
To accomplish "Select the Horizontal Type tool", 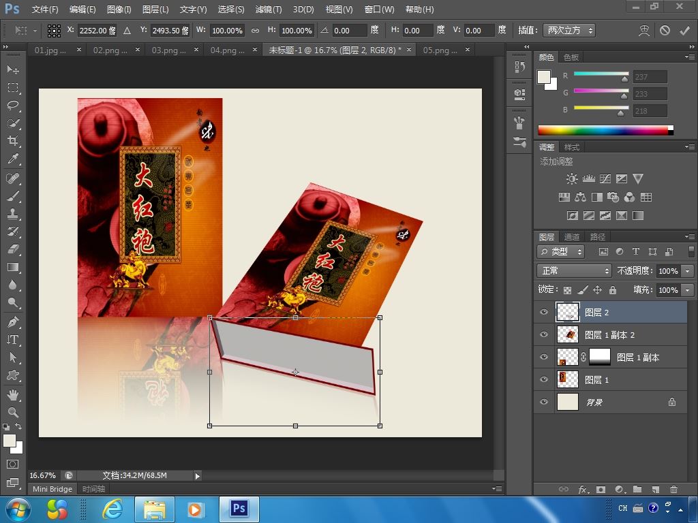I will coord(13,340).
